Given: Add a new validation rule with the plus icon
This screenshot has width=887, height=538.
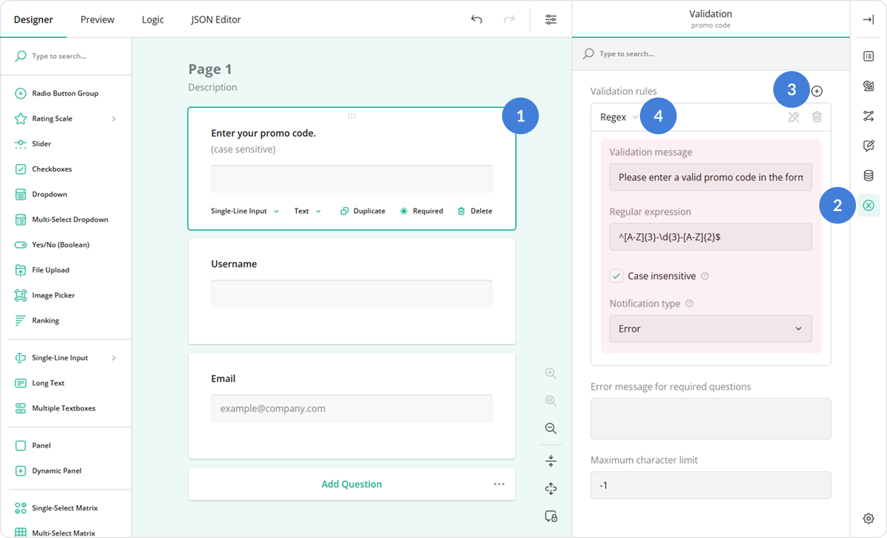Looking at the screenshot, I should click(x=817, y=91).
